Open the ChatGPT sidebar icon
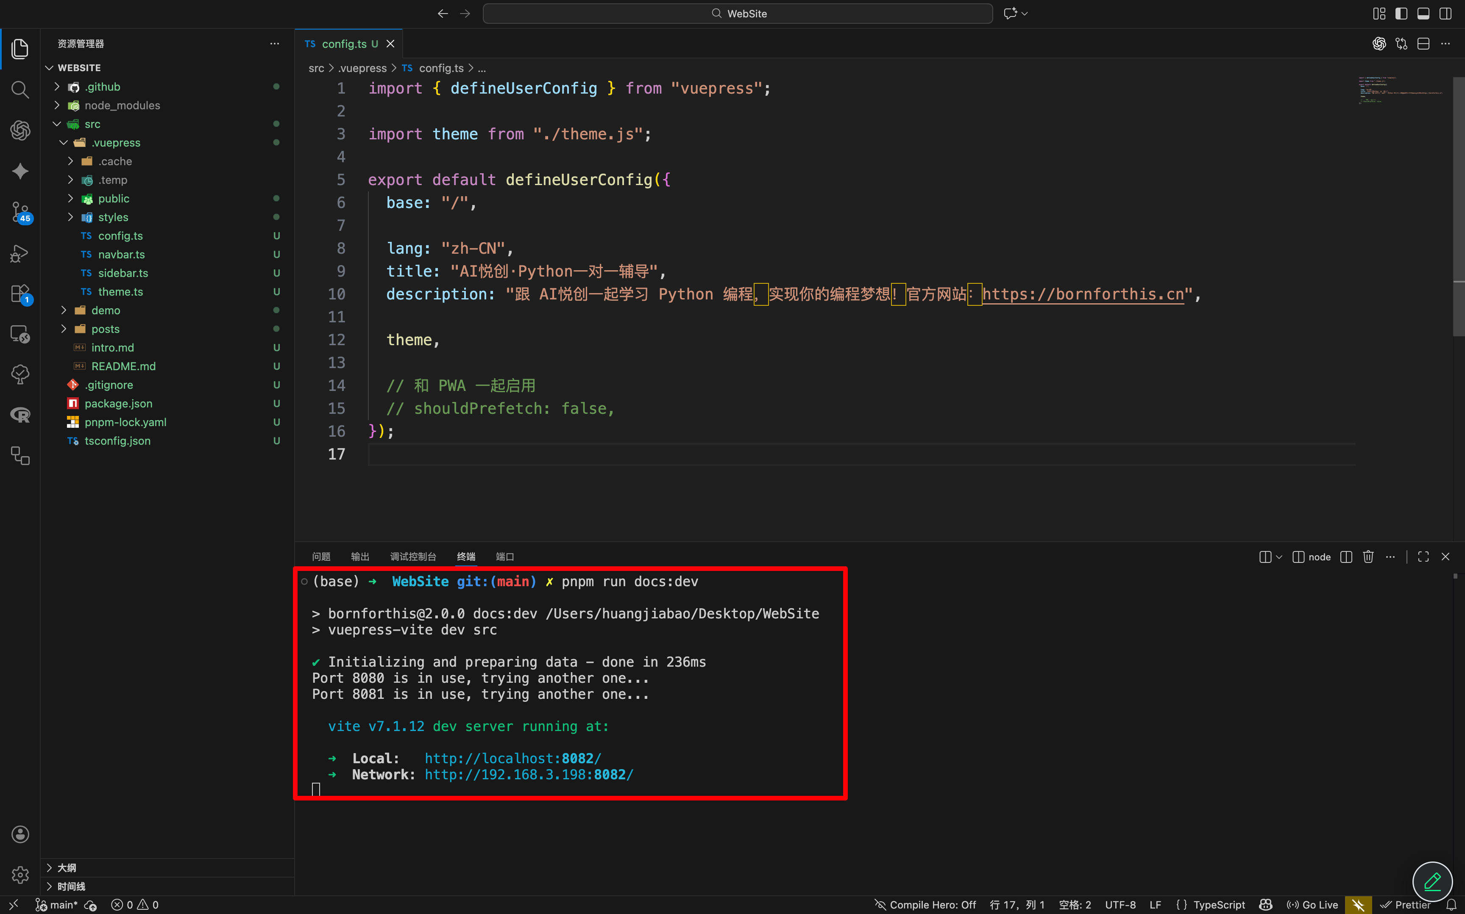Image resolution: width=1465 pixels, height=914 pixels. (20, 130)
